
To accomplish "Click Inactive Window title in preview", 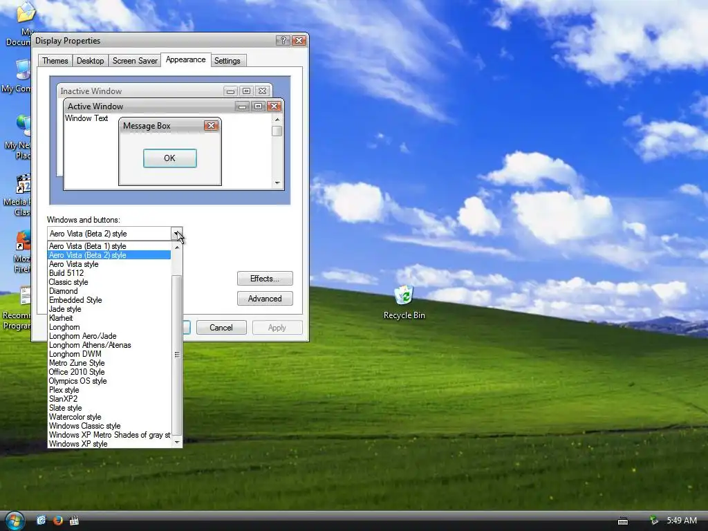I will pos(91,91).
